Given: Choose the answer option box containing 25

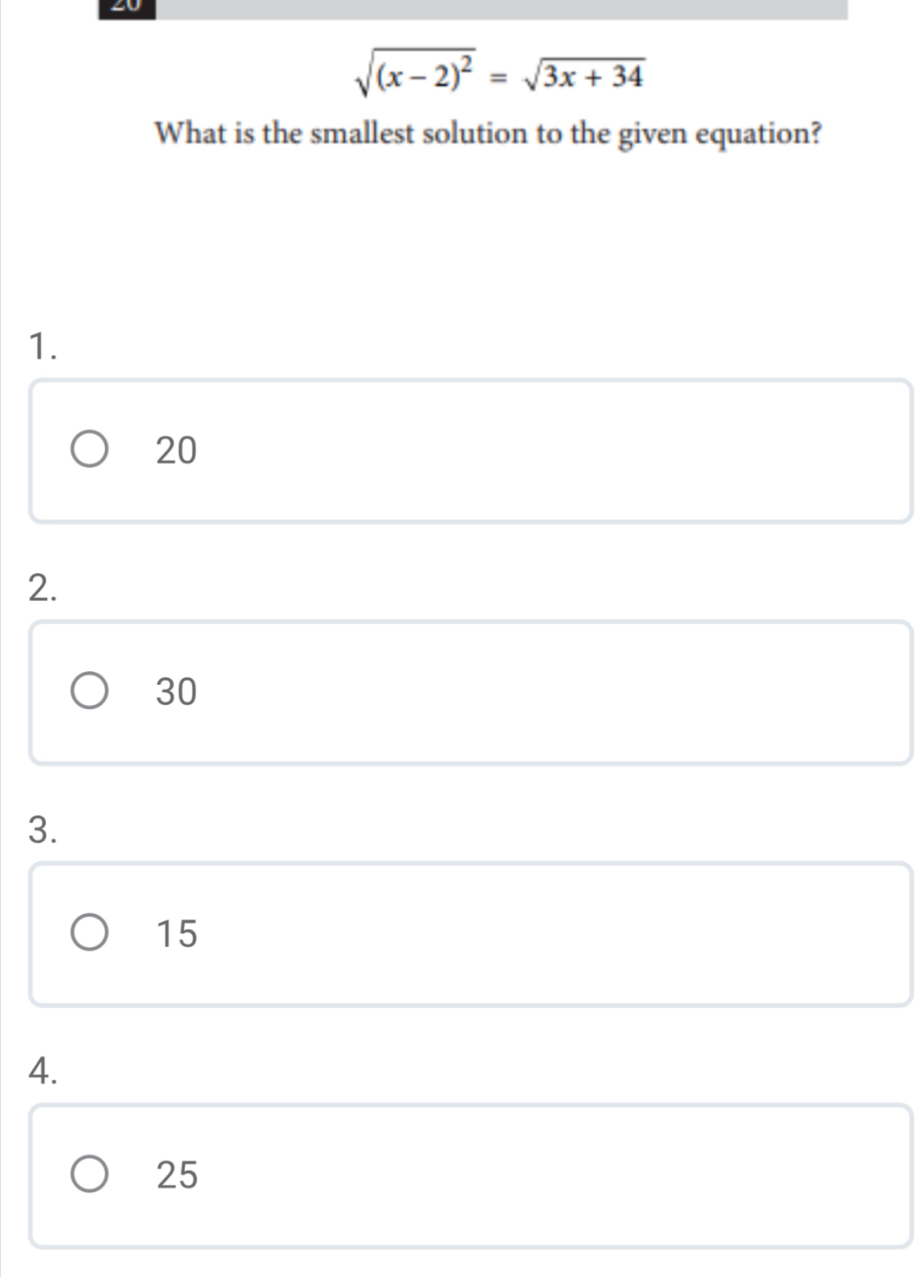Looking at the screenshot, I should point(470,1175).
